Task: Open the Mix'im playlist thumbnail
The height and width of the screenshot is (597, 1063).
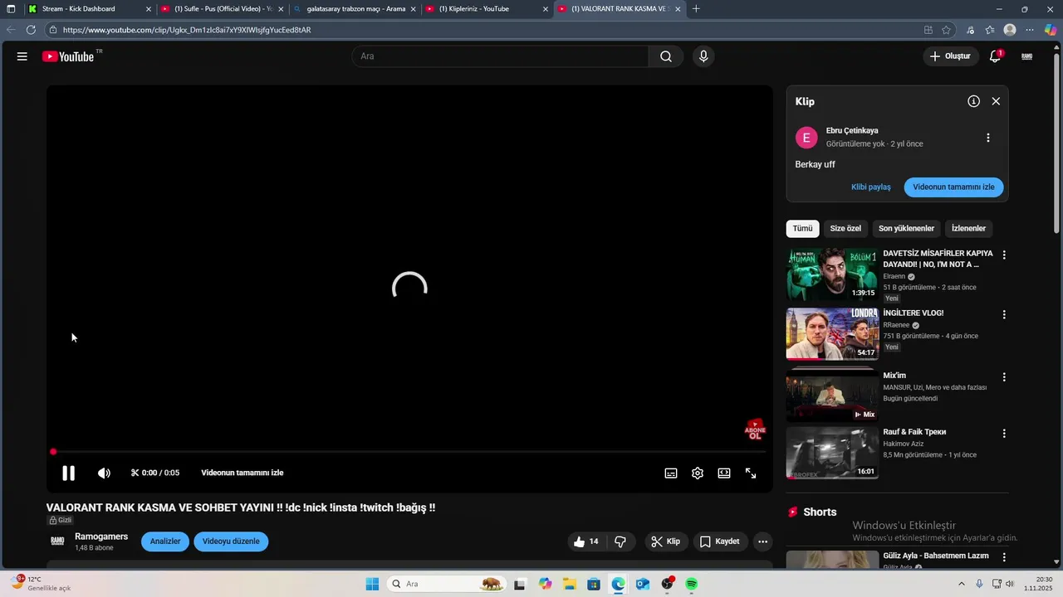Action: [832, 395]
